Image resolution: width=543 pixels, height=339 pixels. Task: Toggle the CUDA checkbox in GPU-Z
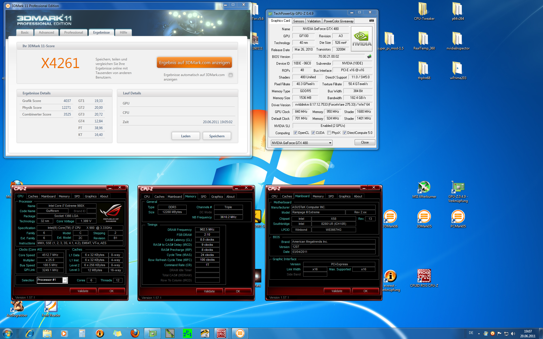pyautogui.click(x=313, y=133)
